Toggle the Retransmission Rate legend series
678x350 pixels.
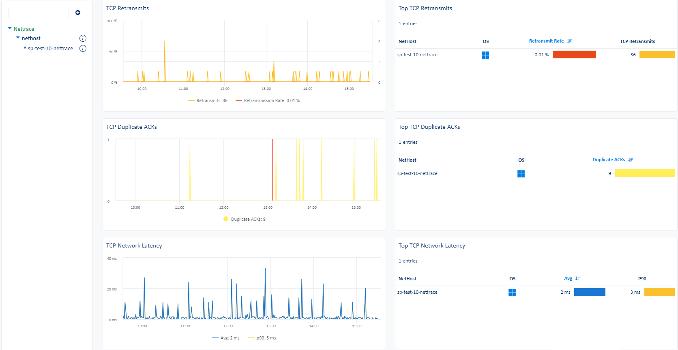pos(268,101)
